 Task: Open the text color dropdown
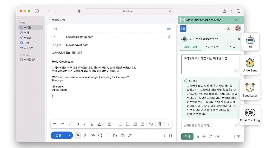click(x=101, y=124)
